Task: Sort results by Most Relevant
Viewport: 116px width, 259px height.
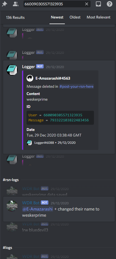Action: pos(99,17)
